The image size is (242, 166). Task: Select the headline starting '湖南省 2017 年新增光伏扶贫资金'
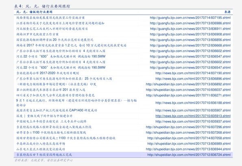click(x=71, y=46)
